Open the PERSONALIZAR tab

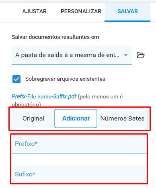pyautogui.click(x=81, y=11)
